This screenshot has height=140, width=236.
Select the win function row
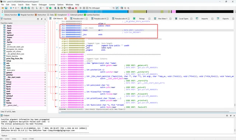[x=24, y=63]
